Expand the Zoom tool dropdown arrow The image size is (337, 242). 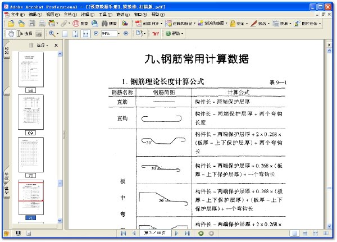tap(58, 34)
